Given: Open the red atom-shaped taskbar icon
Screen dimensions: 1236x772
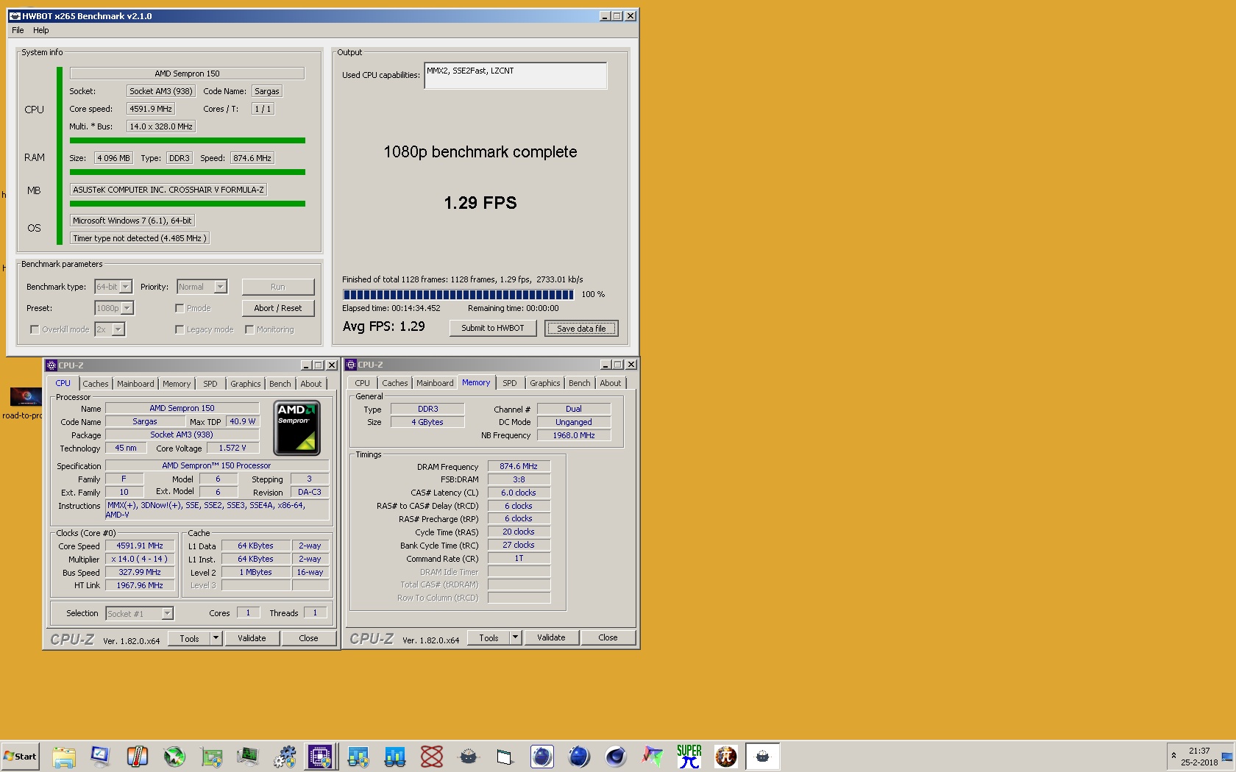Looking at the screenshot, I should (432, 757).
